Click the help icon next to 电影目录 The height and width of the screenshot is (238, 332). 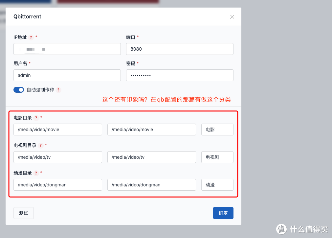click(x=36, y=118)
